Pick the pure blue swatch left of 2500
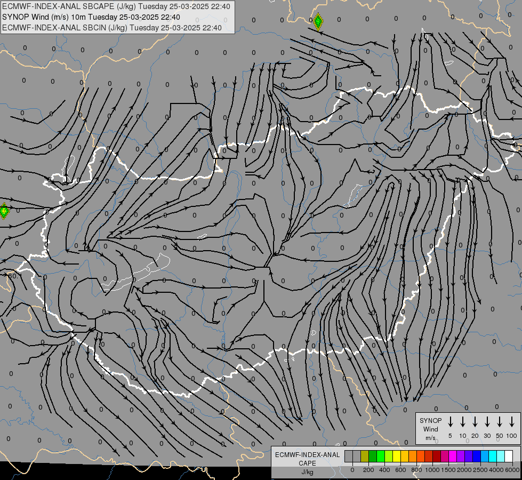 coord(476,456)
